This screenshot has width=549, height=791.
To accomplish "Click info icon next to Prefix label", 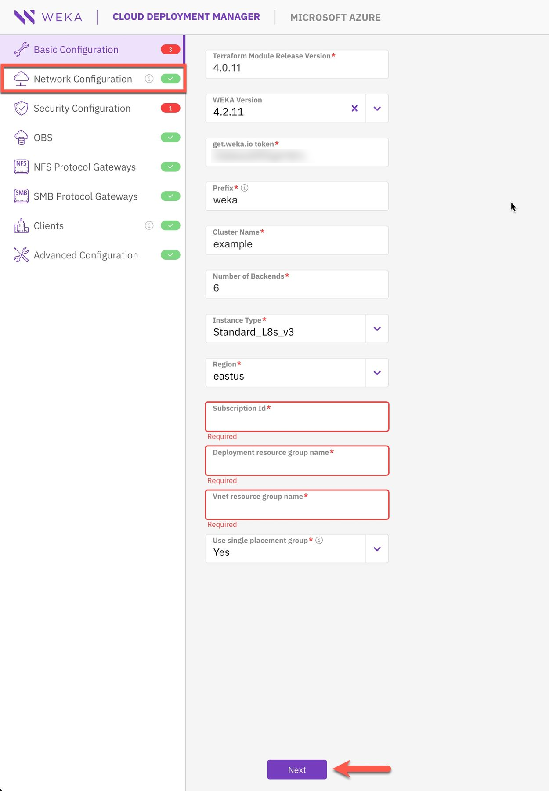I will pos(245,188).
